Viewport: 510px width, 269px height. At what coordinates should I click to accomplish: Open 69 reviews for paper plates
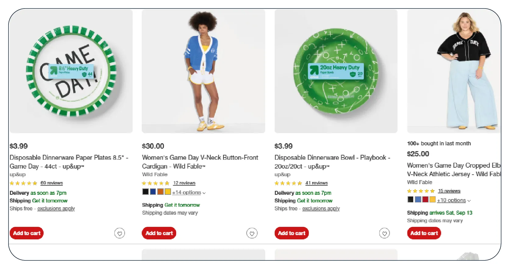point(52,183)
